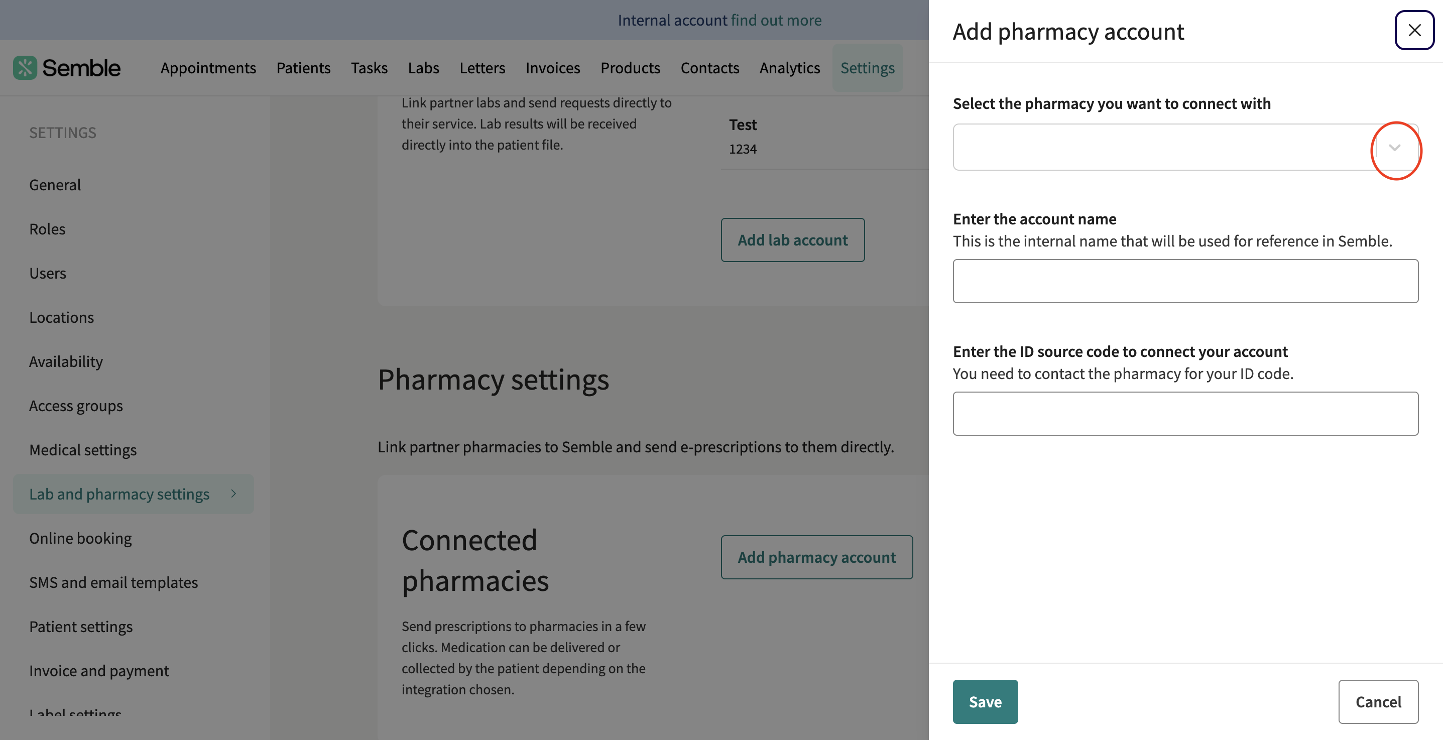
Task: Open the Appointments tab
Action: (x=208, y=68)
